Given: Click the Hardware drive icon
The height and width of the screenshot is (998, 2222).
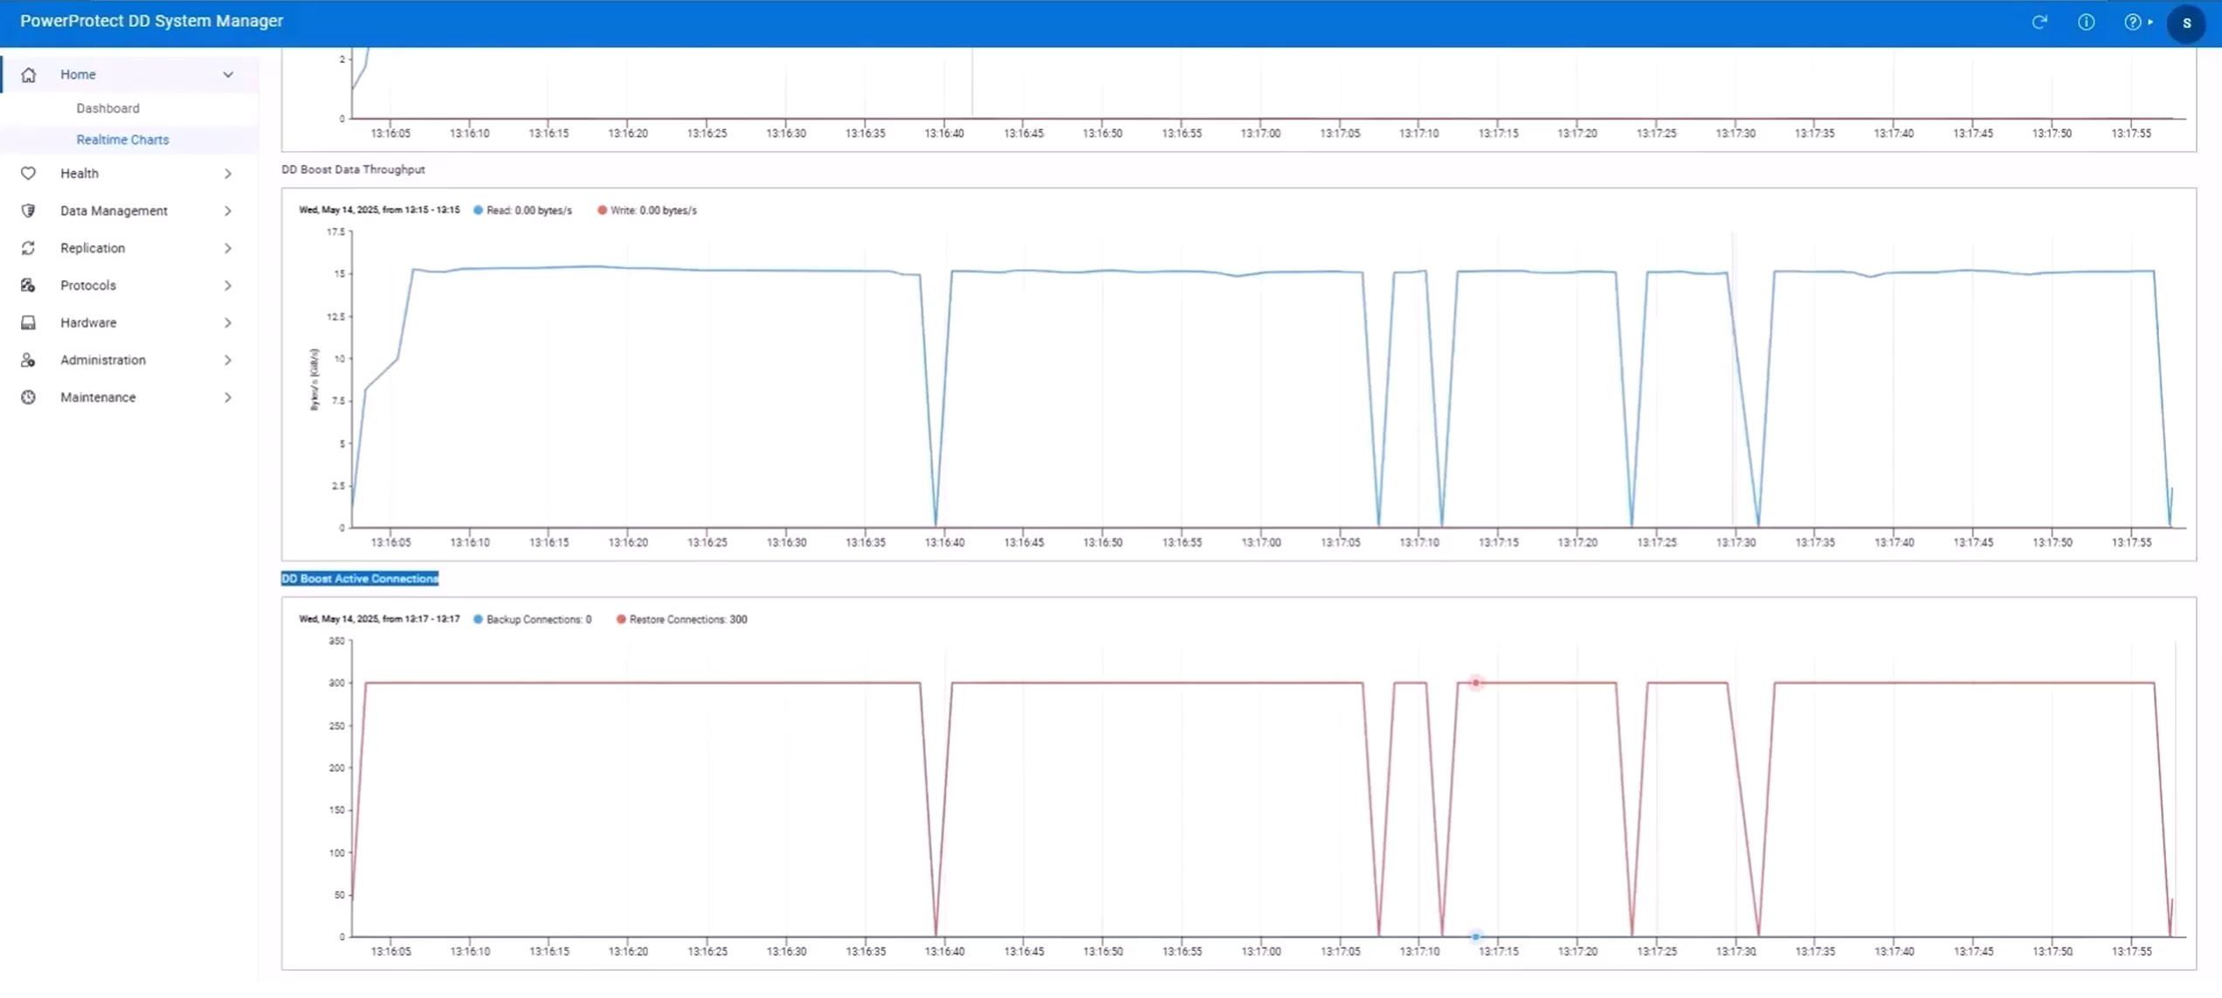Looking at the screenshot, I should 28,323.
